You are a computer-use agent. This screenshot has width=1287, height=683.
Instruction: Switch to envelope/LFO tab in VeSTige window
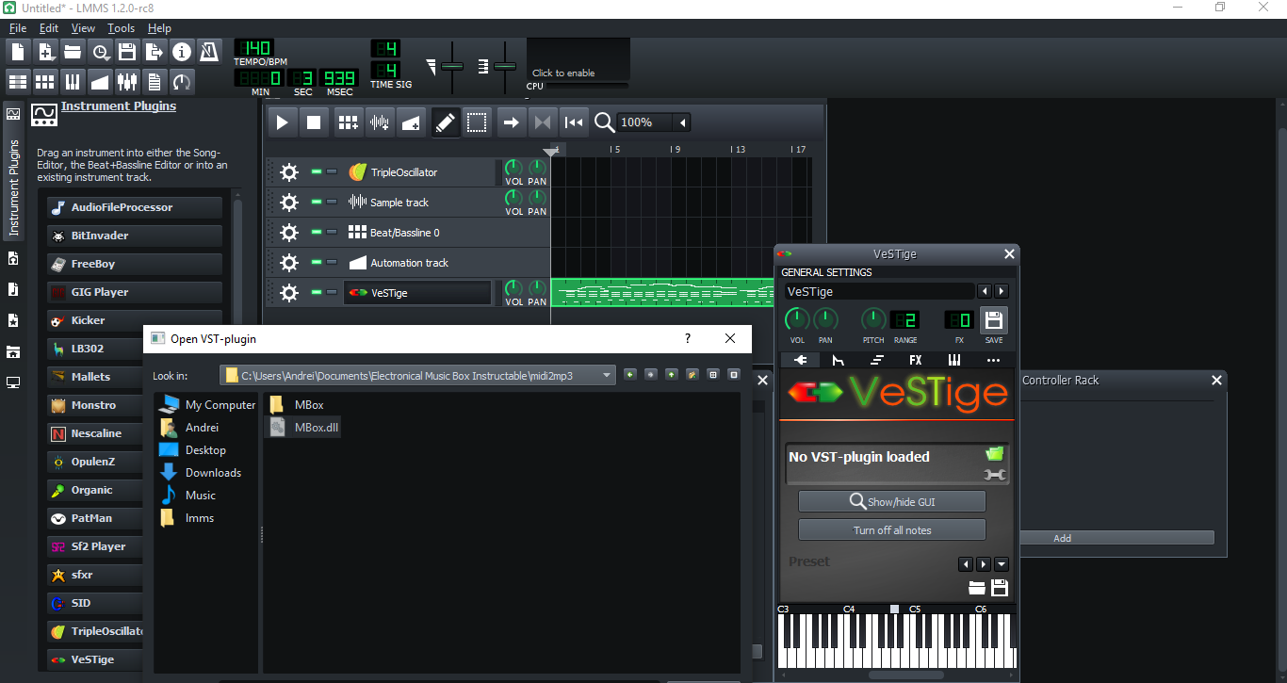click(x=839, y=360)
